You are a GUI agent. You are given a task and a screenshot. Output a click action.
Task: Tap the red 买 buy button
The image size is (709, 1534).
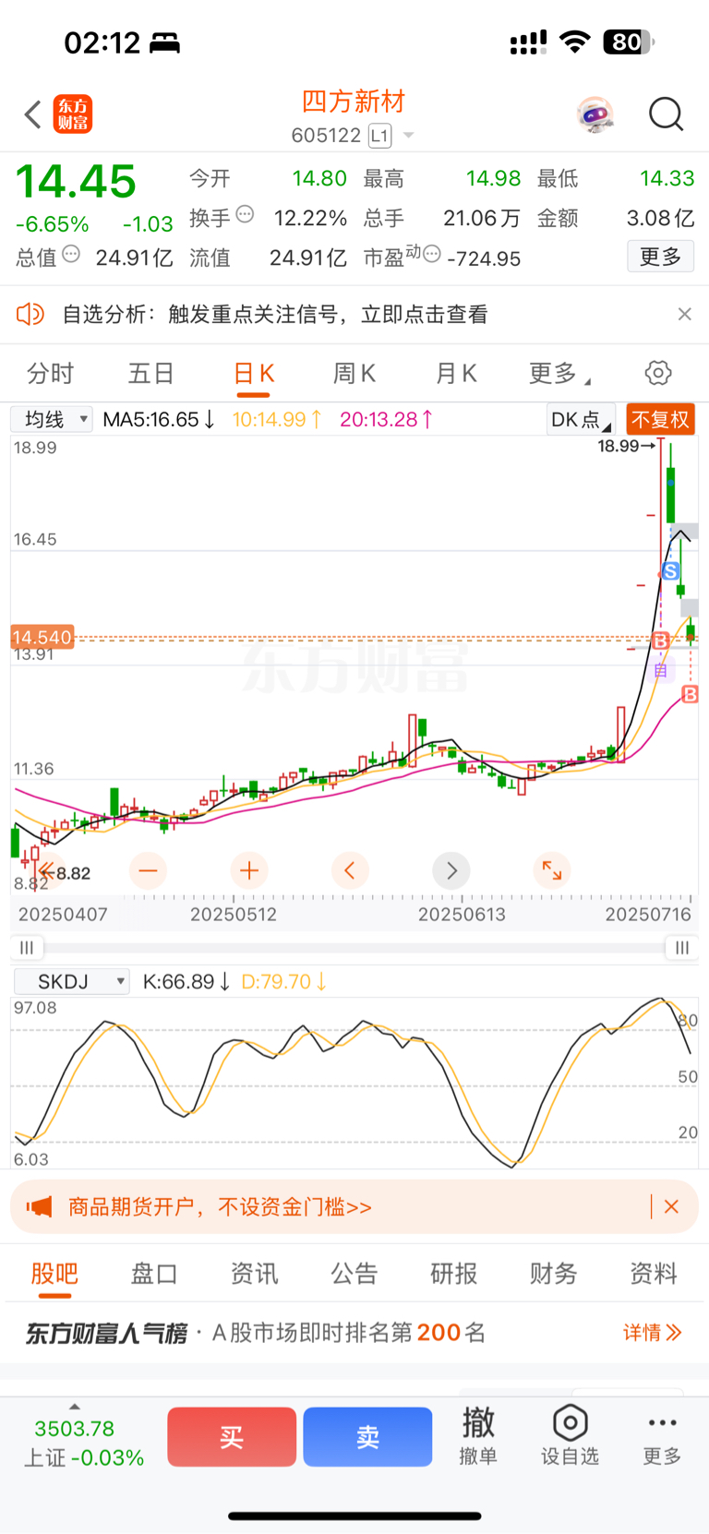pyautogui.click(x=232, y=1436)
